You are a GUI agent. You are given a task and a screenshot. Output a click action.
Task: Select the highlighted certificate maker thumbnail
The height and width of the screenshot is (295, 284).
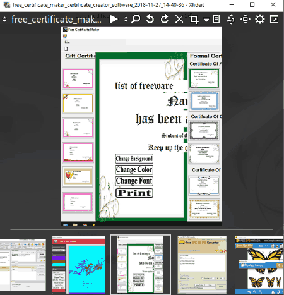coord(141,265)
